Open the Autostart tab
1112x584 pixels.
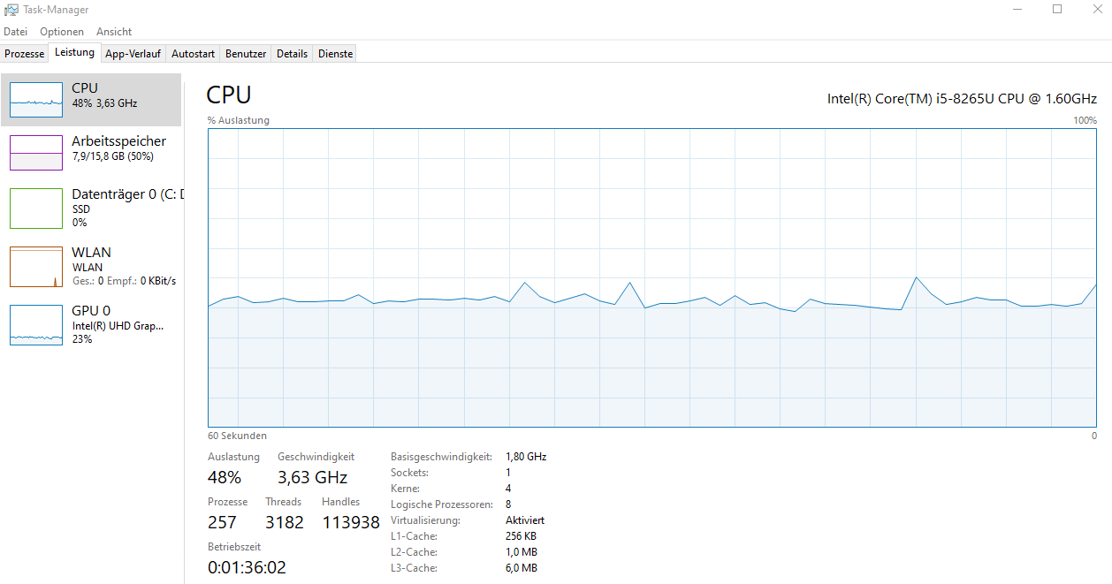pos(193,54)
